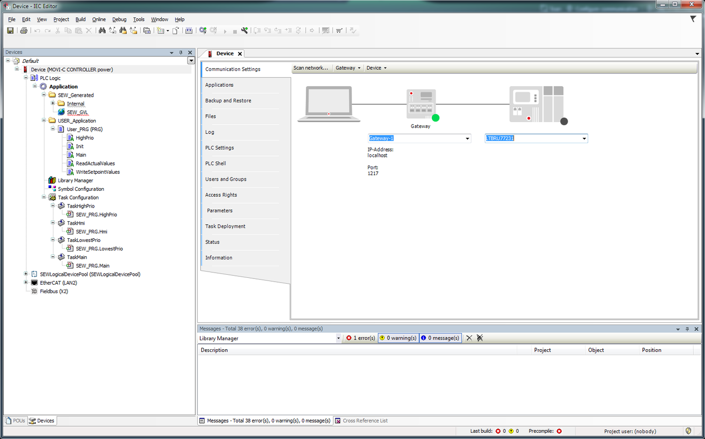The image size is (705, 439).
Task: Open the Online menu
Action: pos(99,20)
